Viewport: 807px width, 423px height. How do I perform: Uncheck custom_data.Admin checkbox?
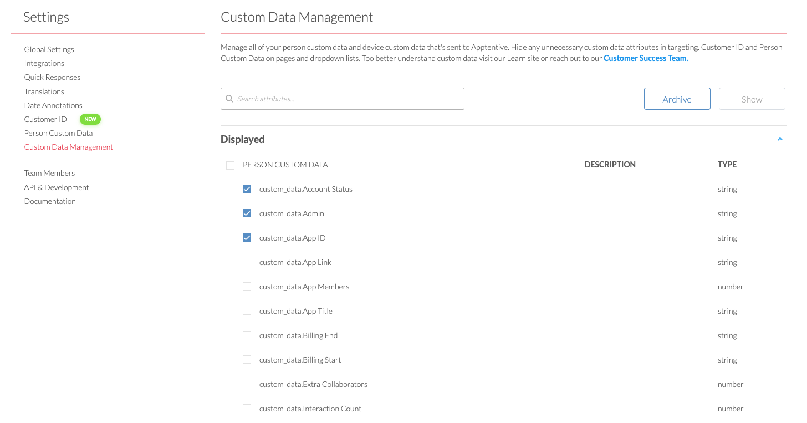pos(247,213)
